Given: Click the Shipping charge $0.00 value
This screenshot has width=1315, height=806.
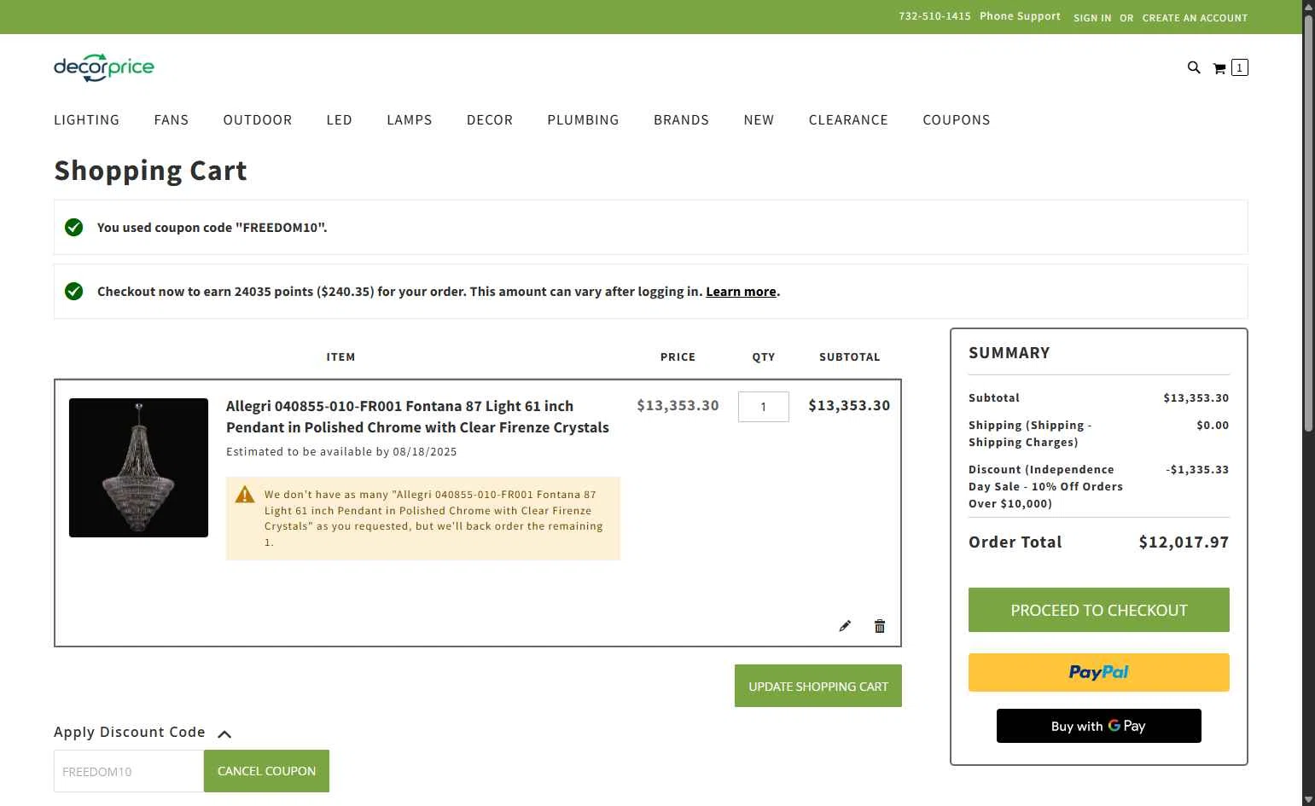Looking at the screenshot, I should [1213, 426].
